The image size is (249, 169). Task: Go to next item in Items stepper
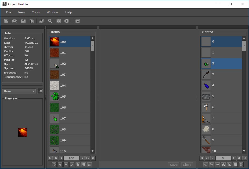pyautogui.click(x=82, y=158)
